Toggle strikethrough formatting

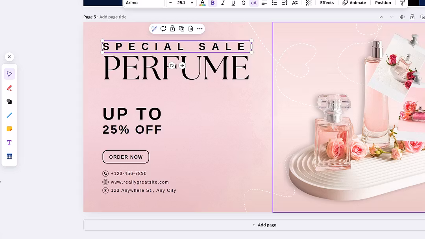click(x=244, y=3)
